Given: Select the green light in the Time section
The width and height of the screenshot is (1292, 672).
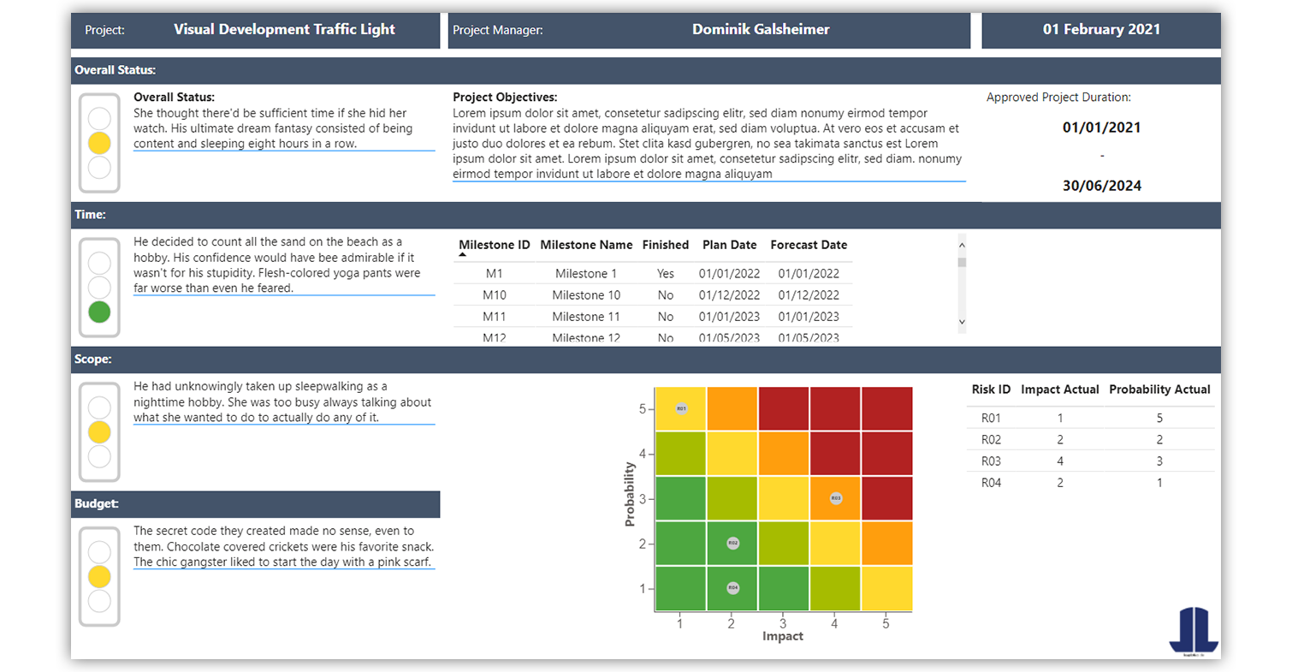Looking at the screenshot, I should [99, 312].
